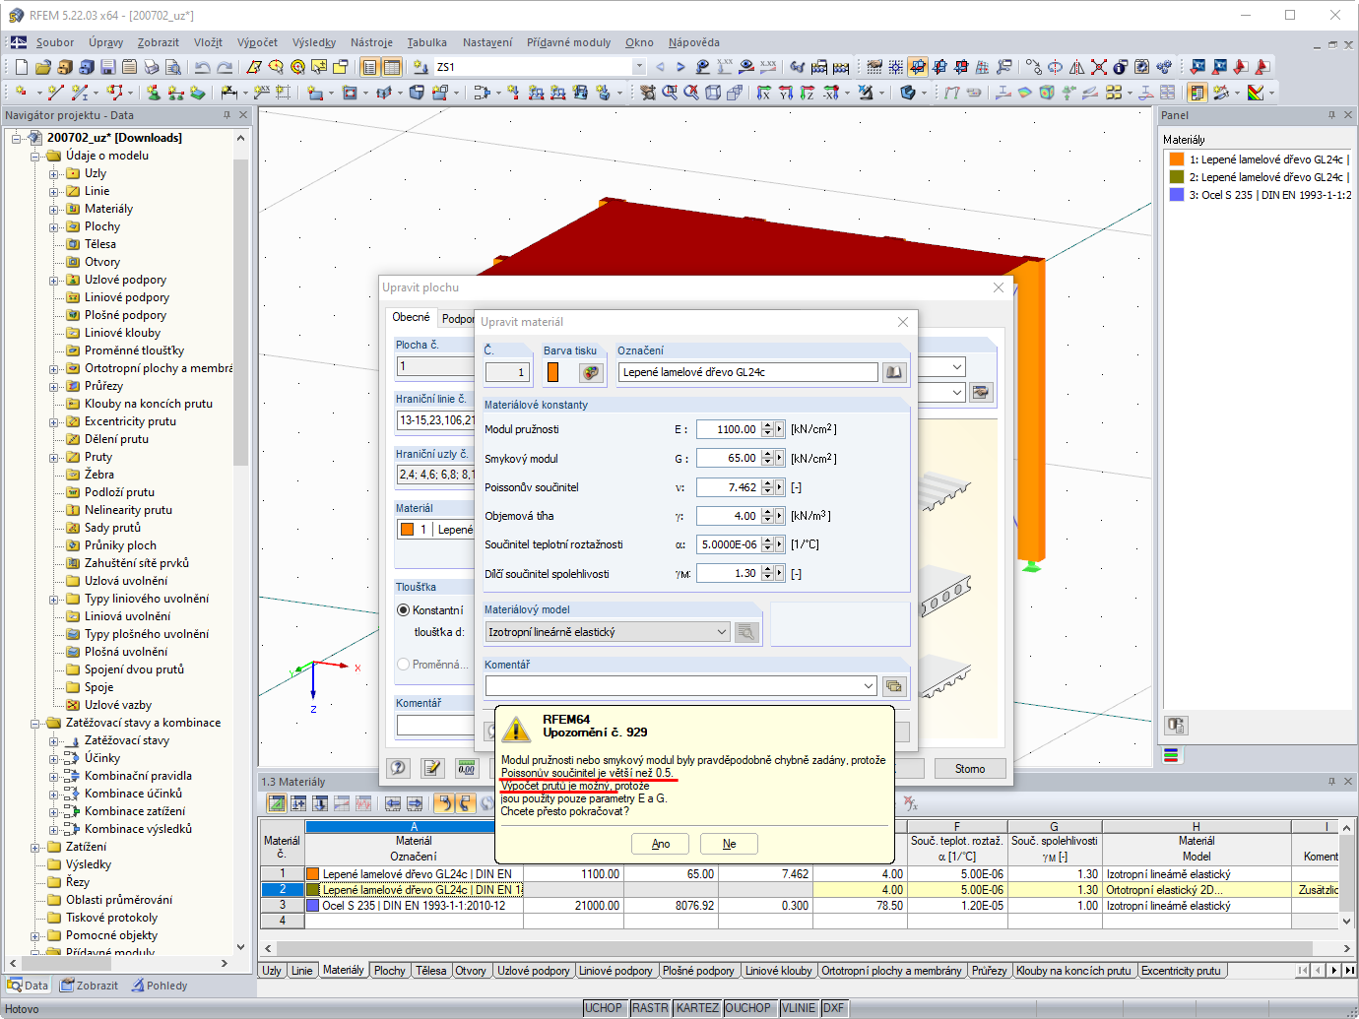Click Ano in warning dialog

pyautogui.click(x=661, y=844)
